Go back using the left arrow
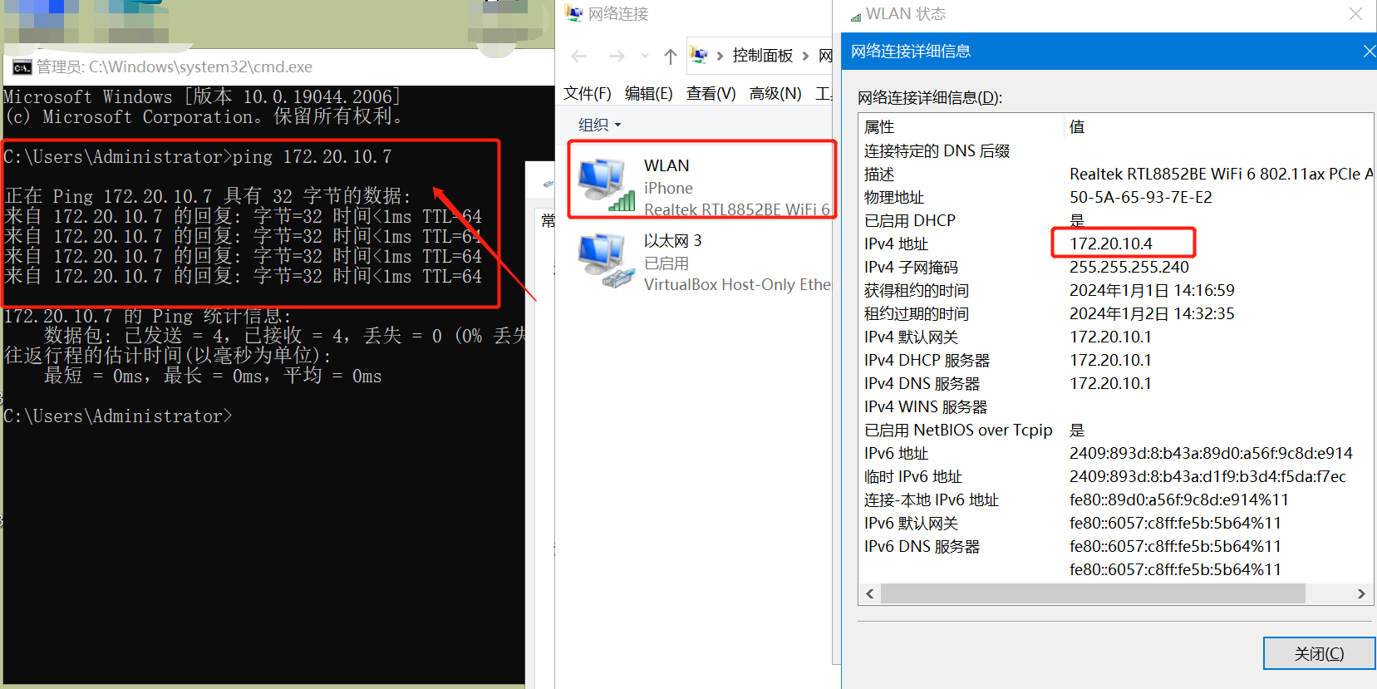The height and width of the screenshot is (689, 1377). tap(579, 56)
